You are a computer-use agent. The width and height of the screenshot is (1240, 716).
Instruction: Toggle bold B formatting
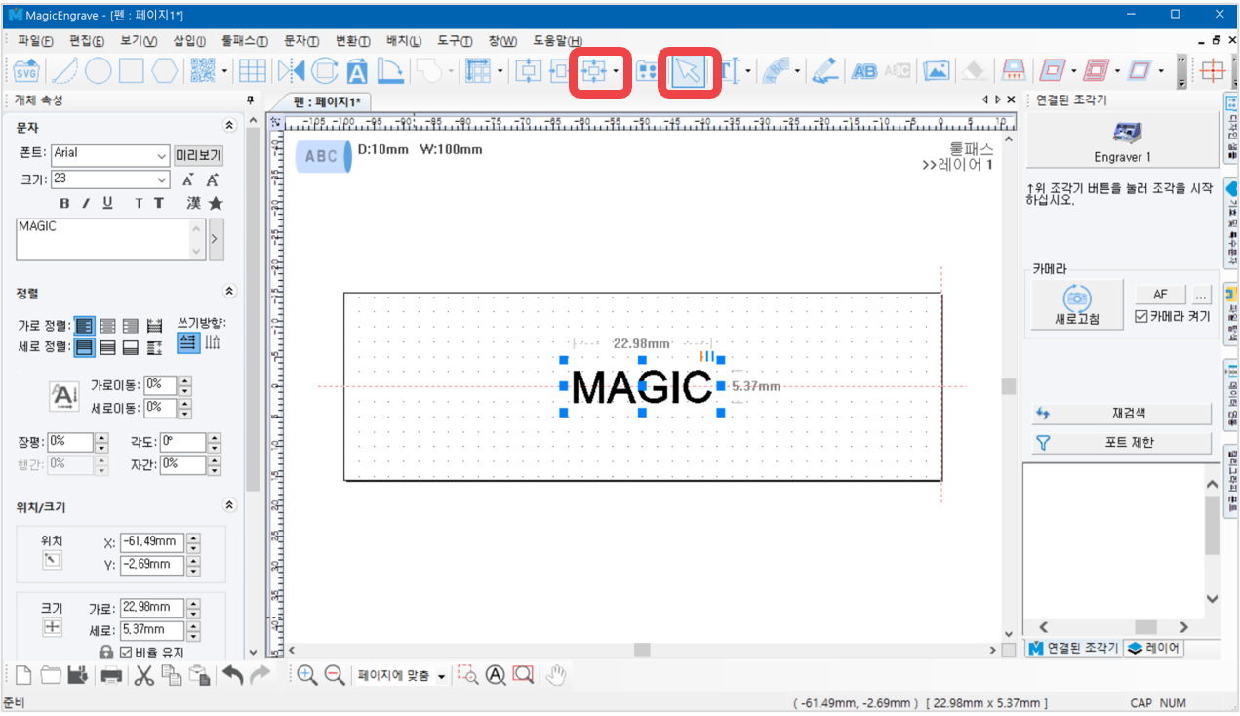point(64,203)
